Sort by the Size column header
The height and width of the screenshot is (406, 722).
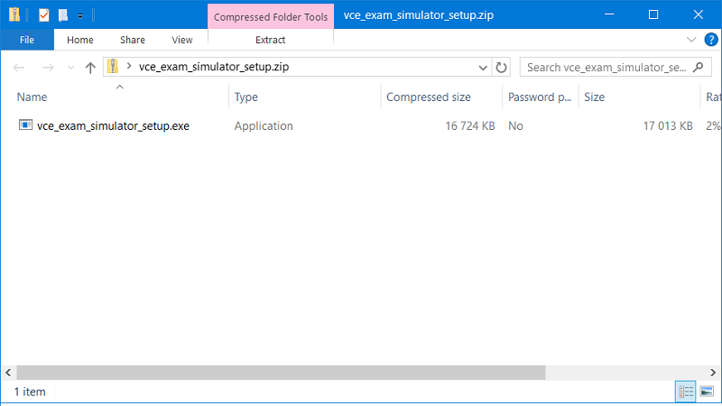click(x=595, y=97)
